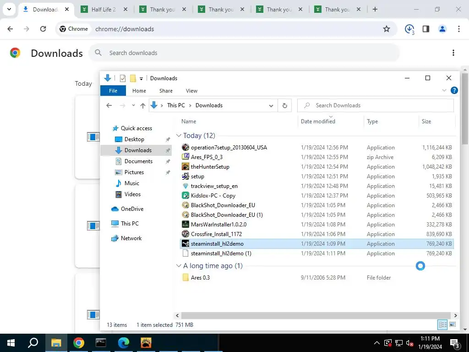Viewport: 469px width, 352px height.
Task: Click the Ares 0.3 folder icon
Action: tap(185, 277)
